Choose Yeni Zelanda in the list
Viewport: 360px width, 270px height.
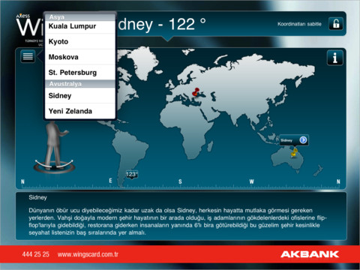coord(80,111)
